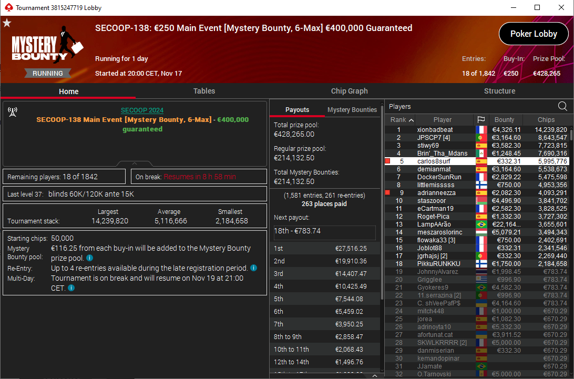Click the PokerStars spade logo in title bar
This screenshot has width=574, height=379.
coord(8,7)
